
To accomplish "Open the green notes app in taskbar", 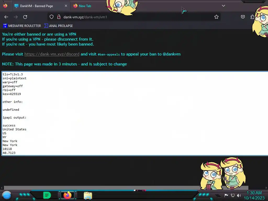I will coord(47,195).
